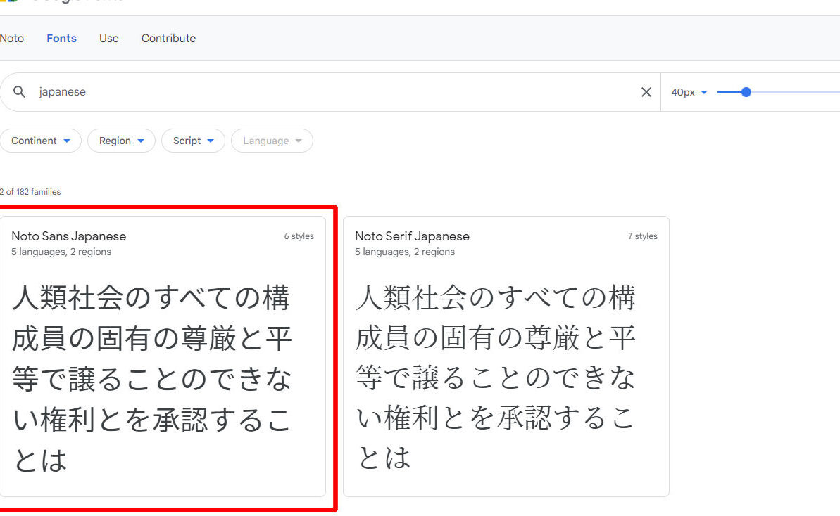
Task: Open the Noto tab
Action: pyautogui.click(x=12, y=39)
